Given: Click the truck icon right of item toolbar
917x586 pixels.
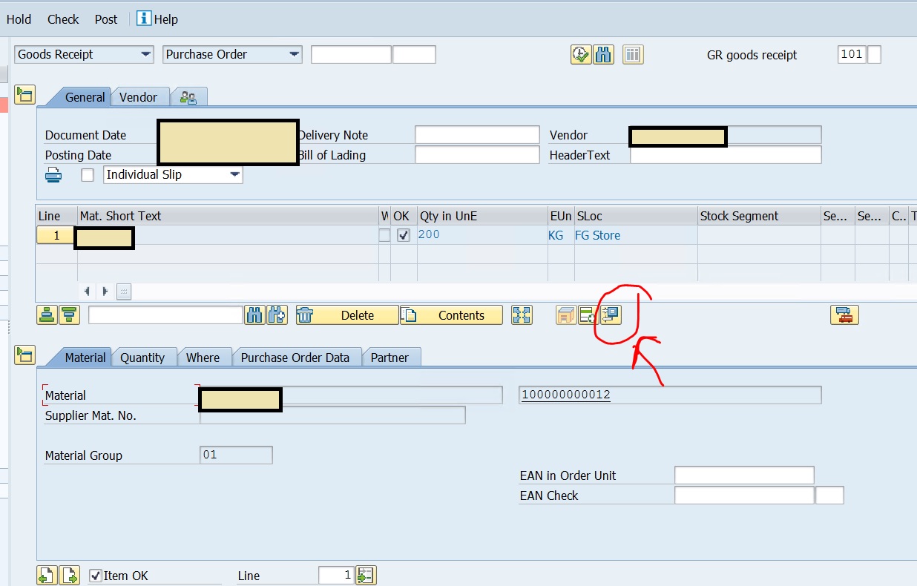Looking at the screenshot, I should tap(844, 315).
